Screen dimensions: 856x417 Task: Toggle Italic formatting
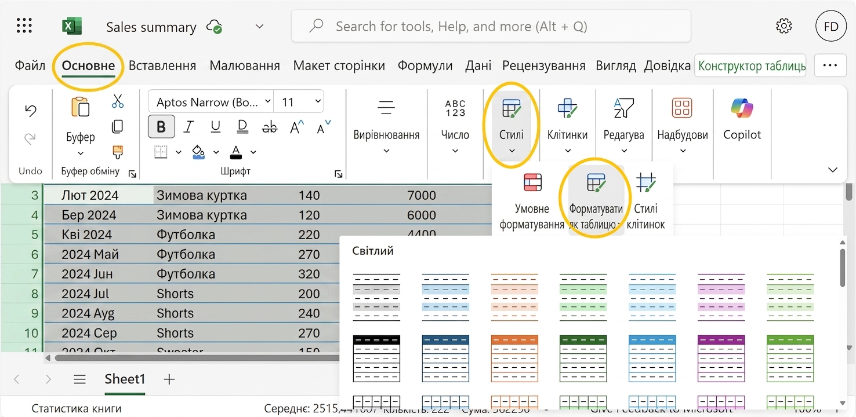coord(188,127)
